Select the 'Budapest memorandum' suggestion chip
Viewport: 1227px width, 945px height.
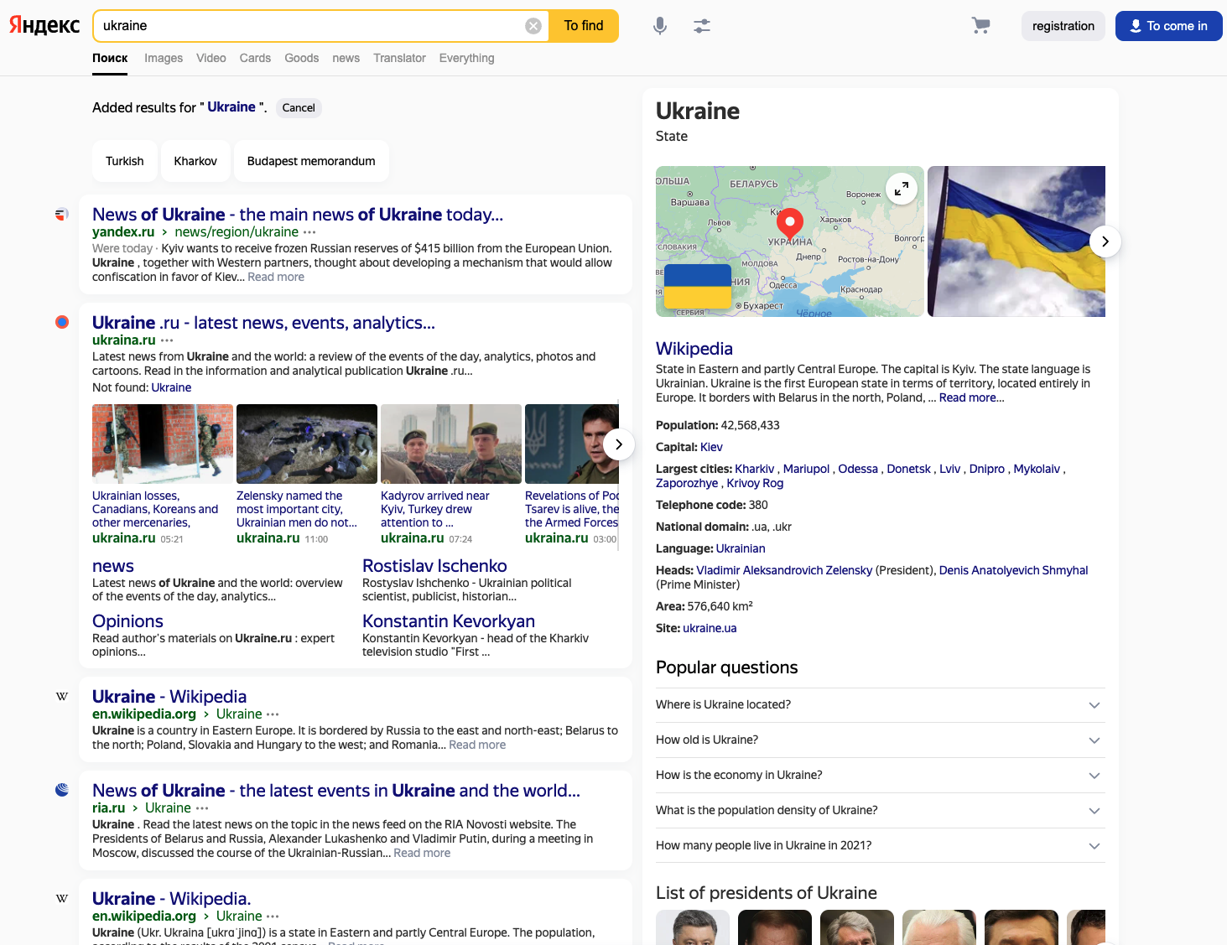click(x=311, y=161)
